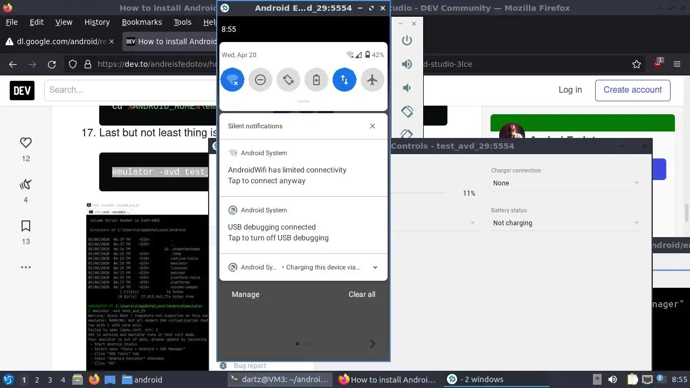Bookmark this page with the star
The height and width of the screenshot is (388, 690).
[x=636, y=64]
